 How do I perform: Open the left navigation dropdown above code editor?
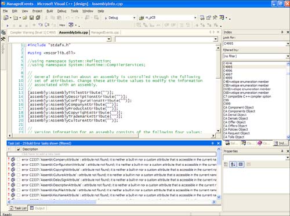pos(109,39)
